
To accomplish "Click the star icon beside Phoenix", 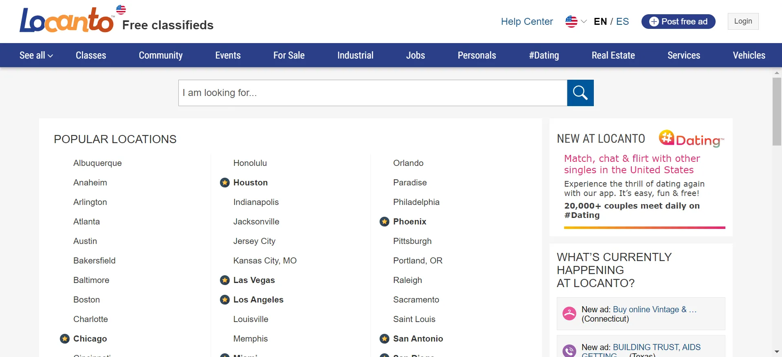I will click(384, 222).
